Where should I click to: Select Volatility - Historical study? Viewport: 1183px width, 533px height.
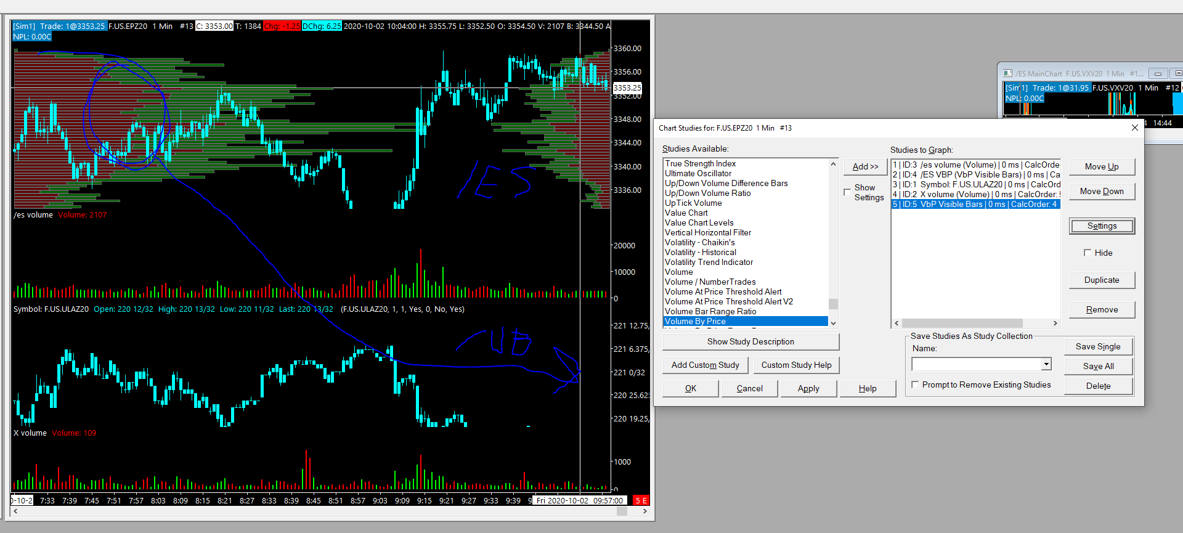click(x=746, y=252)
